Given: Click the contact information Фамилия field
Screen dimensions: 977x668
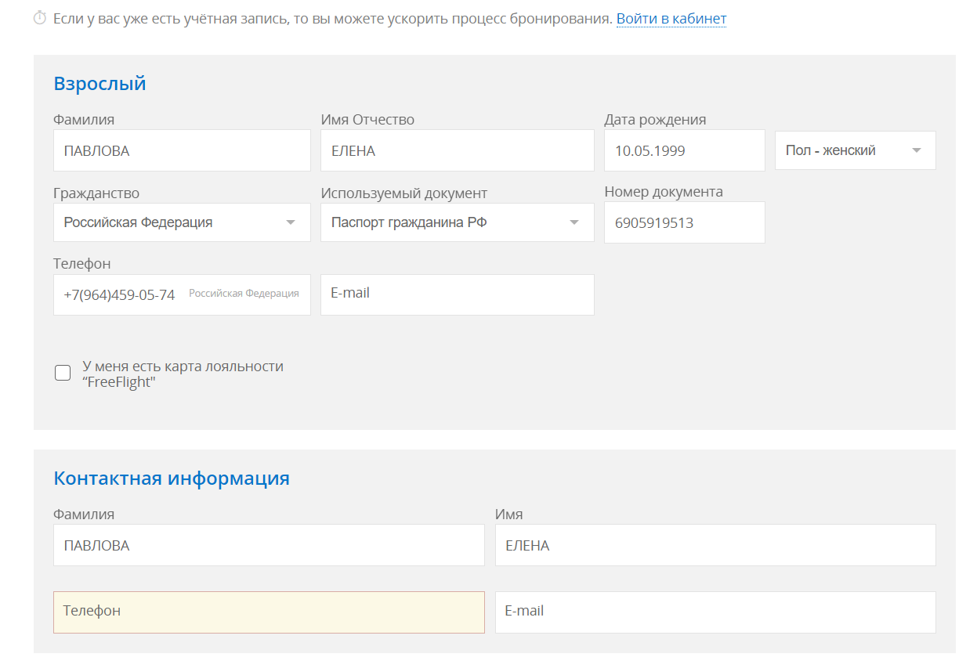Looking at the screenshot, I should [269, 545].
